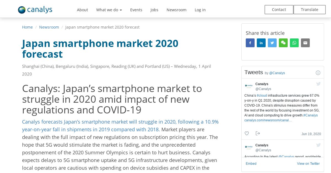Share article via WhatsApp
Screen dimensions: 331x173
294,43
